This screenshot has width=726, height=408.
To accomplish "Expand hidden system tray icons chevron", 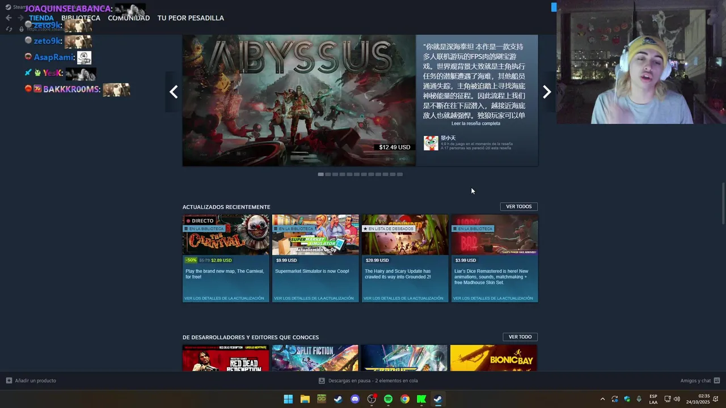I will [x=602, y=399].
